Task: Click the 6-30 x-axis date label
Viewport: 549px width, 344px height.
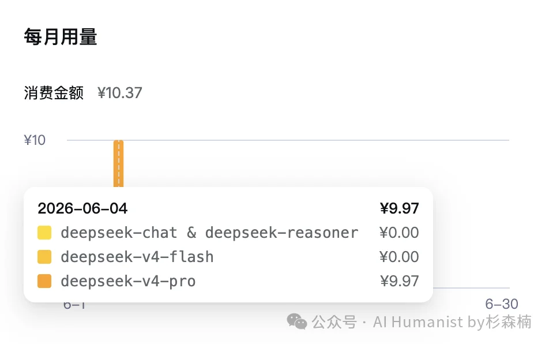Action: [x=501, y=304]
